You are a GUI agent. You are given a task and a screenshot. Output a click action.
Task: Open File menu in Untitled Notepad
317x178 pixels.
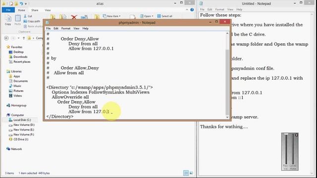[202, 9]
